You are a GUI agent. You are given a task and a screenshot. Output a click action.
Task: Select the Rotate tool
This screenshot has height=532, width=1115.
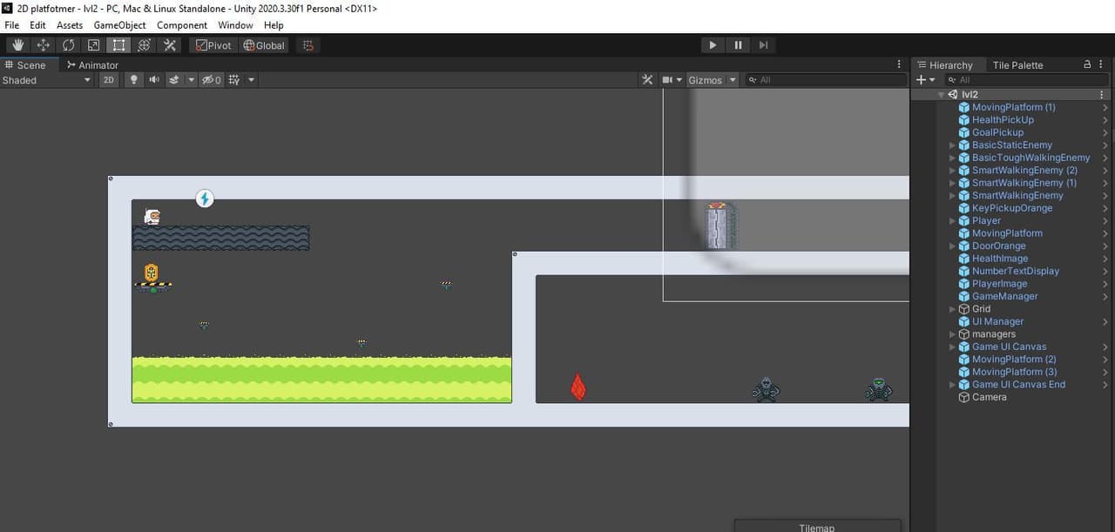click(x=69, y=45)
